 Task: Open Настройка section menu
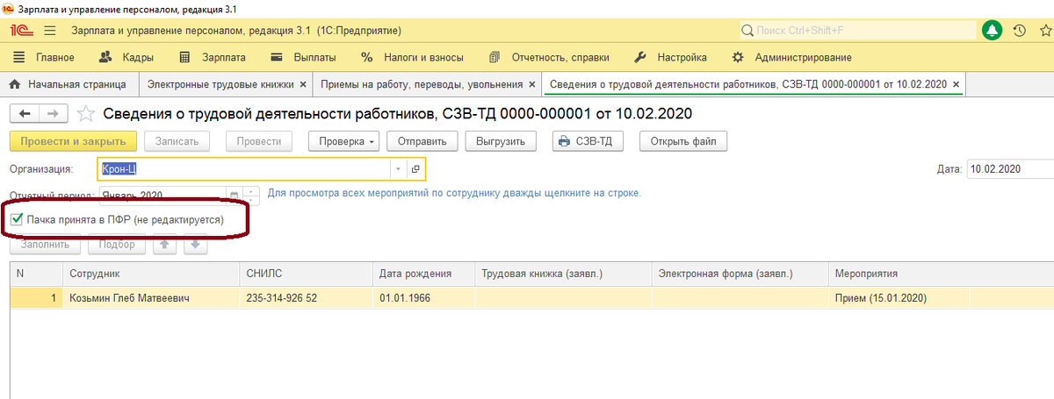click(670, 58)
